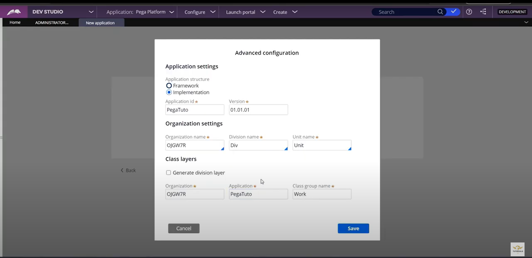Screen dimensions: 532x258
Task: Click the Pega logo icon
Action: click(x=14, y=12)
